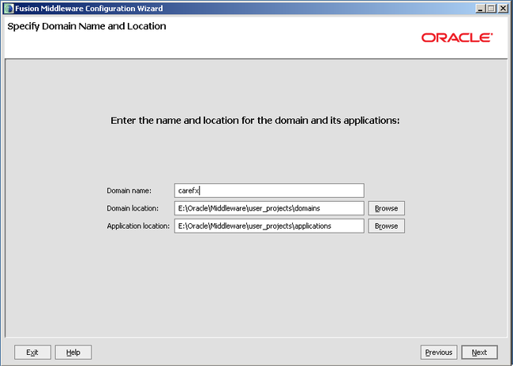Click the Oracle logo
The width and height of the screenshot is (513, 366).
pyautogui.click(x=457, y=38)
